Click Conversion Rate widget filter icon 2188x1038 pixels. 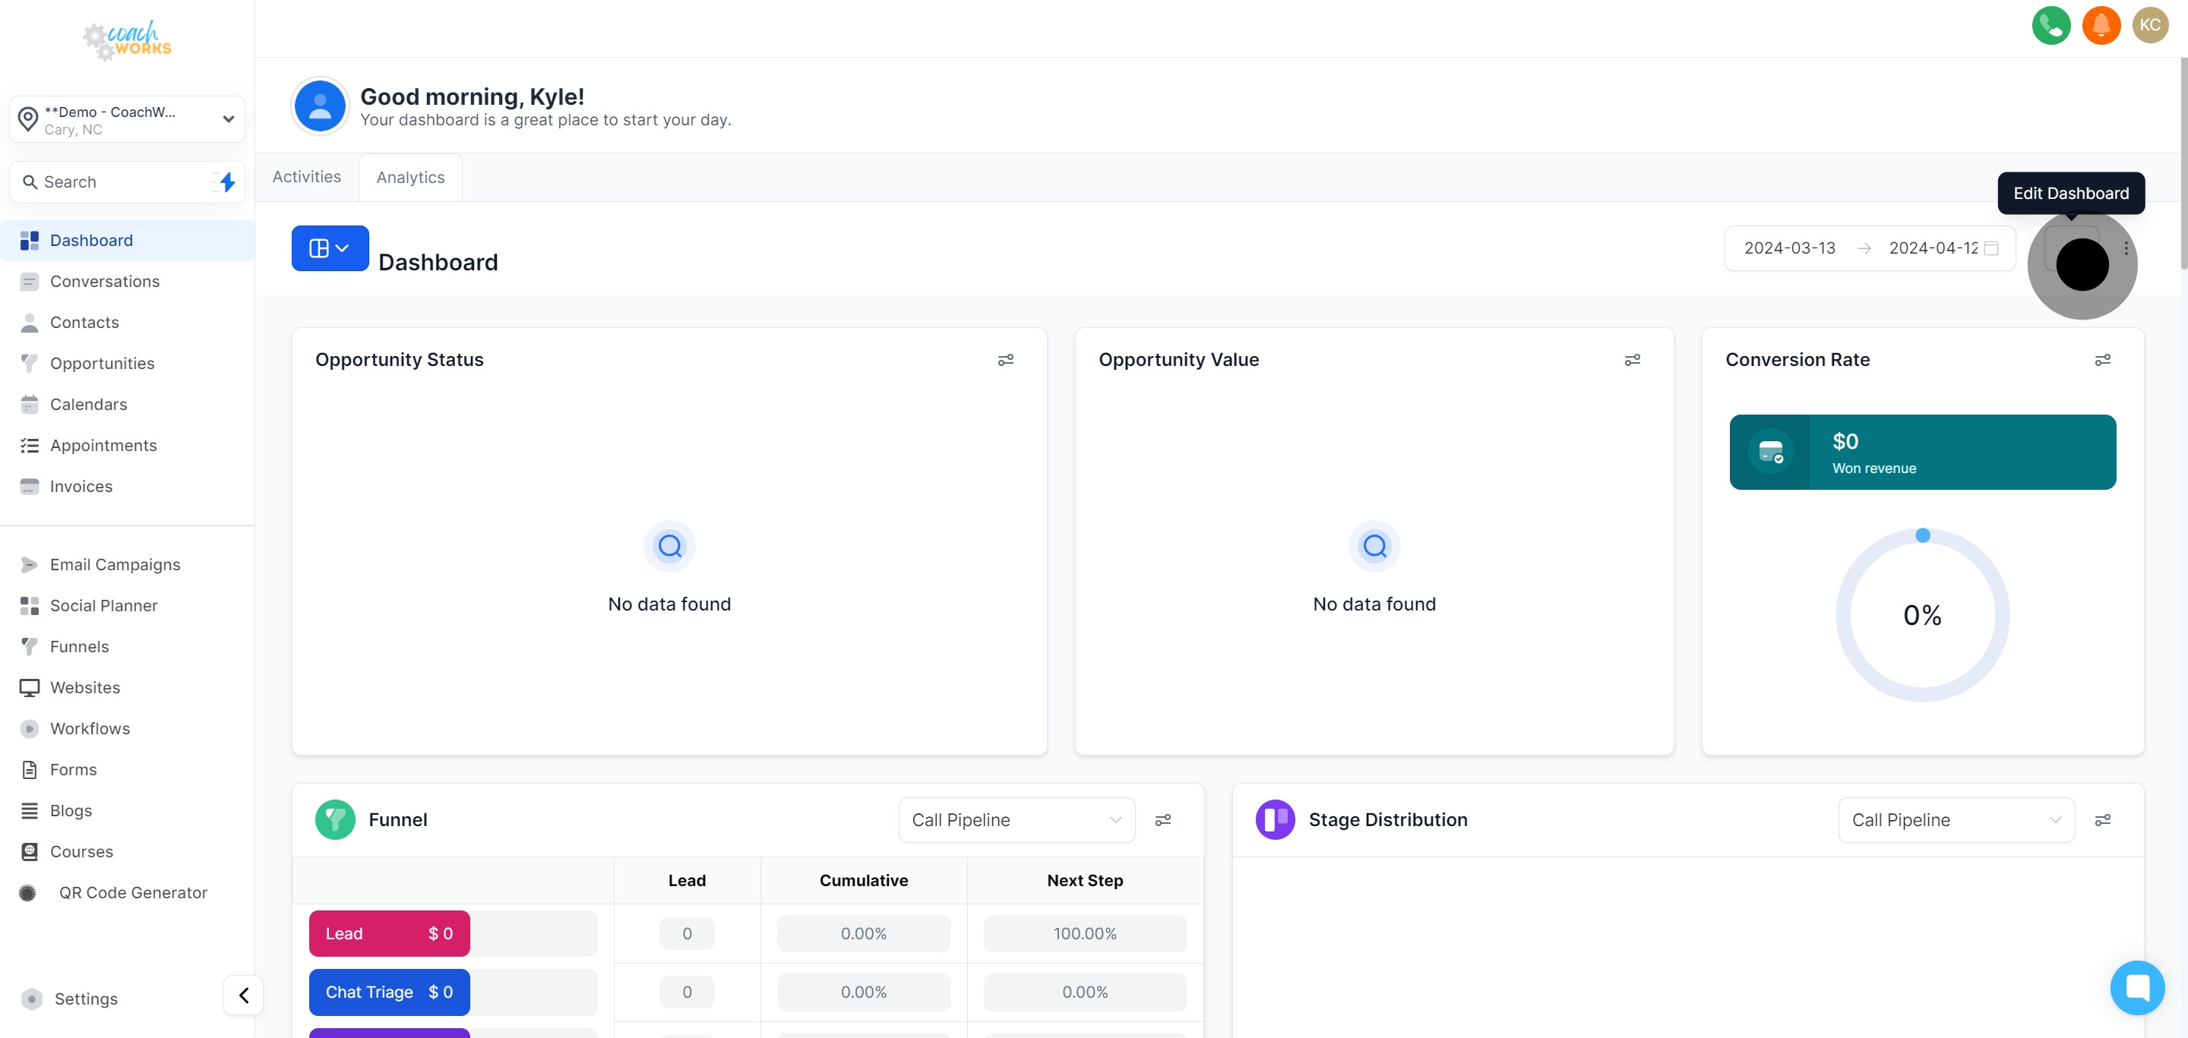(x=2102, y=360)
